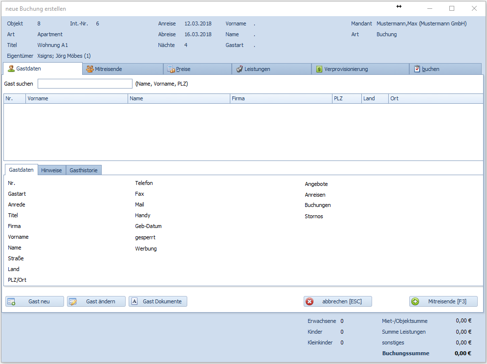Click the bold Buchungssumme label
Viewport: 487px width, 364px height.
(x=406, y=353)
